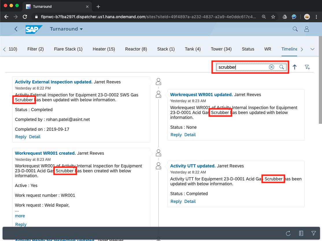Viewport: 322px width, 241px height.
Task: Open the footer filter funnel icon
Action: pos(313,233)
